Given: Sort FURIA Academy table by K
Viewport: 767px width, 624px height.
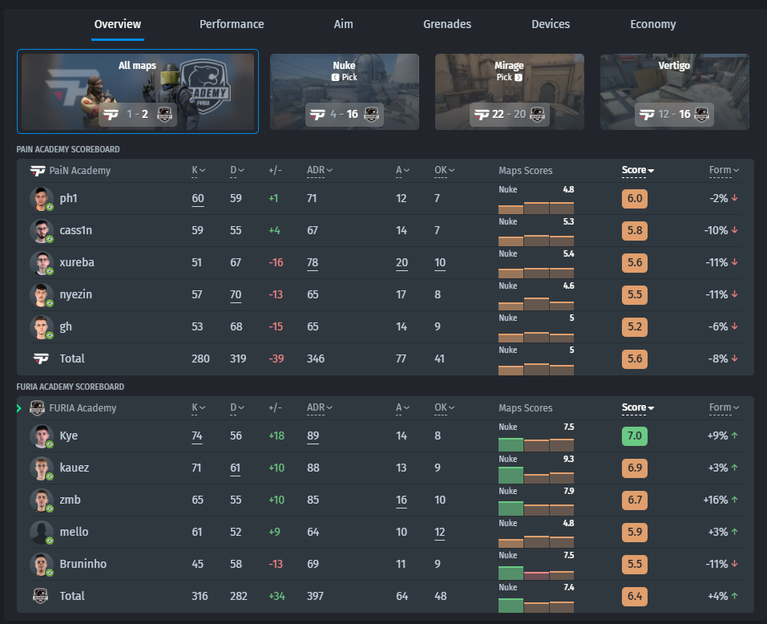Looking at the screenshot, I should pos(199,407).
